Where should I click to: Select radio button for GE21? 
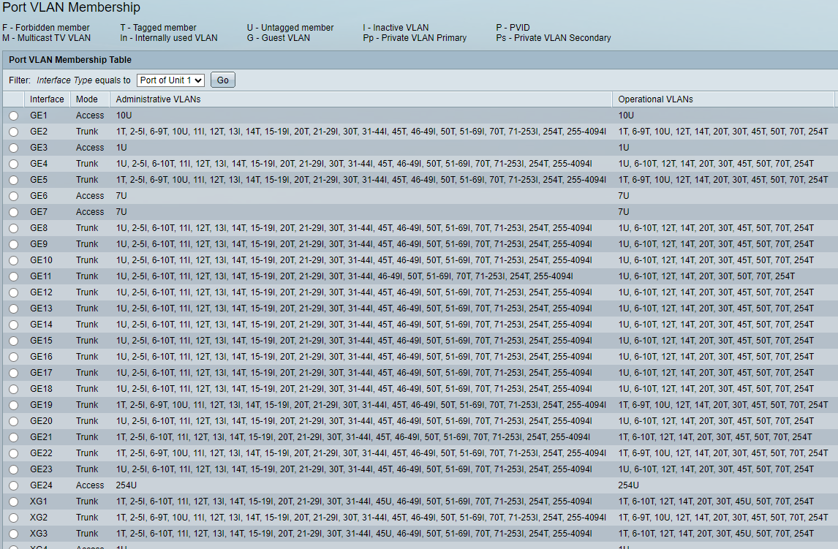[x=14, y=437]
